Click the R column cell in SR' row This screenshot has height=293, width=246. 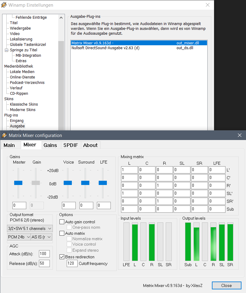click(165, 201)
